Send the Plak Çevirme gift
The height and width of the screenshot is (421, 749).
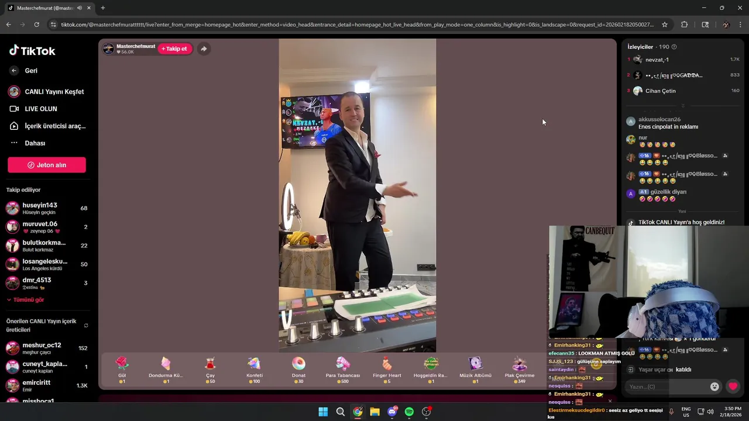[520, 370]
